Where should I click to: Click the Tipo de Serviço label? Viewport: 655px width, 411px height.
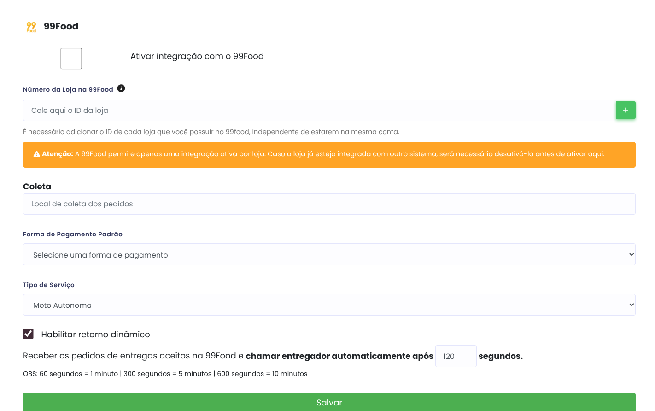49,285
